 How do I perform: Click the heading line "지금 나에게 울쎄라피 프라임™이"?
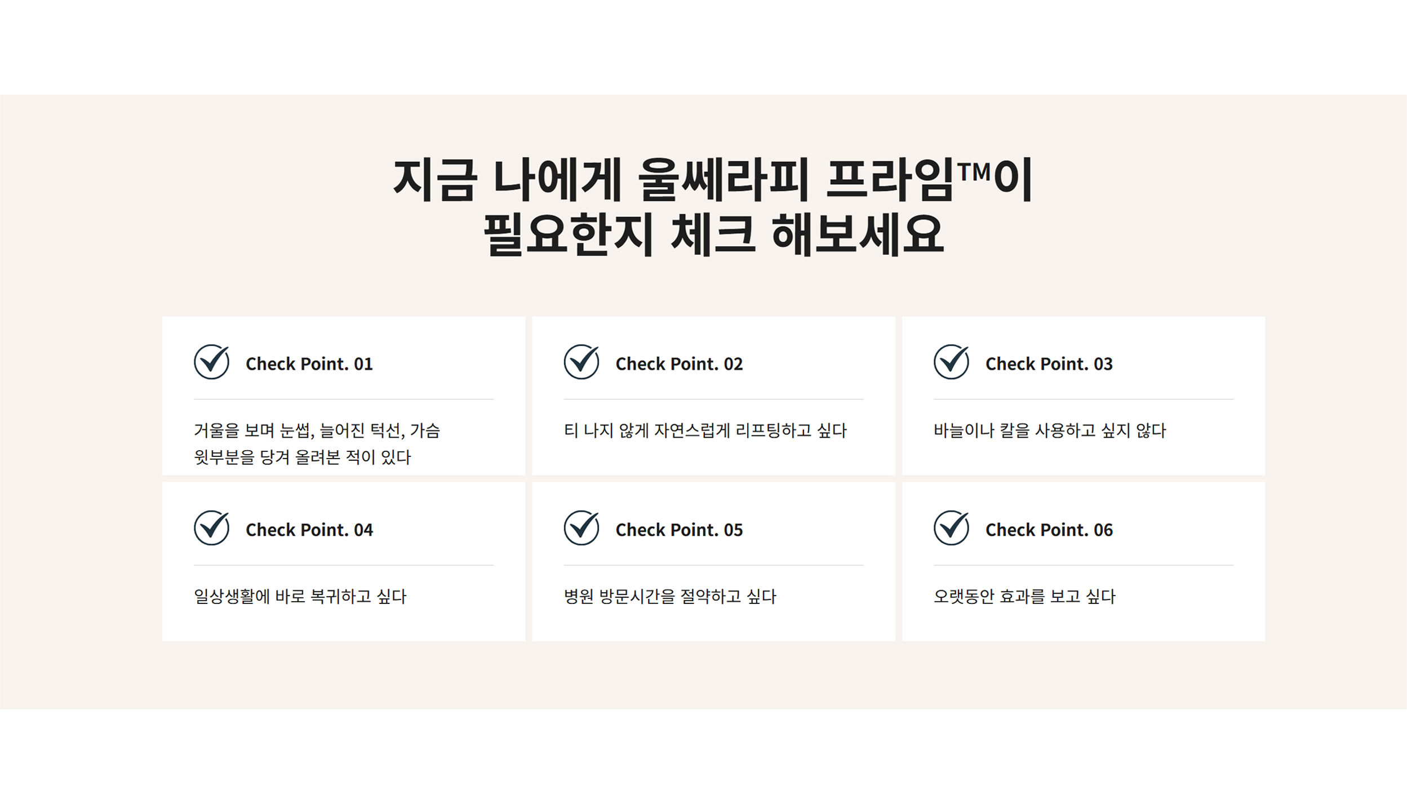pos(712,179)
